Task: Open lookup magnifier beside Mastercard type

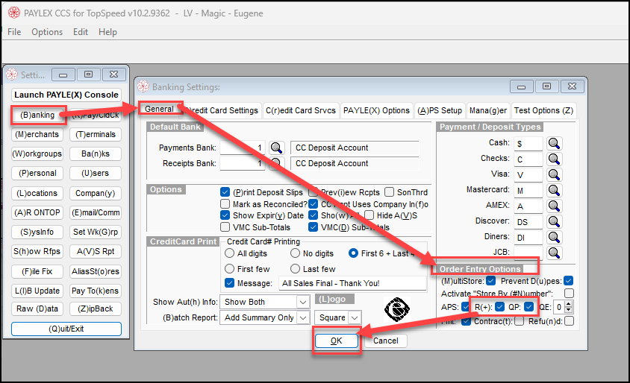Action: pyautogui.click(x=554, y=190)
